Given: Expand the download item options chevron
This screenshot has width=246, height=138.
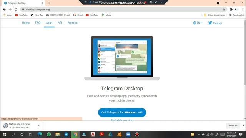Looking at the screenshot, I should tap(39, 126).
